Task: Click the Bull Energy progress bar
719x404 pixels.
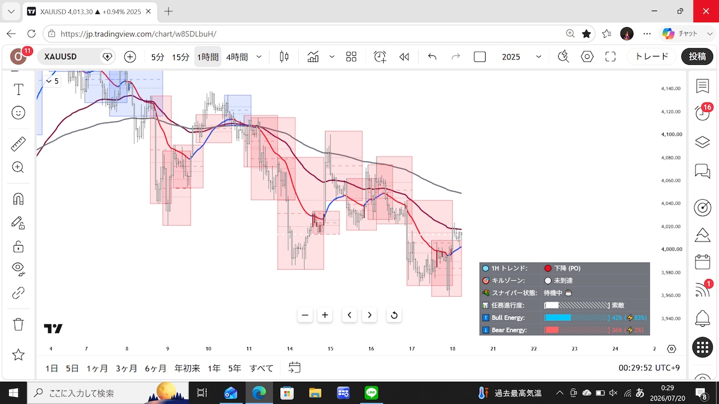Action: pos(576,318)
